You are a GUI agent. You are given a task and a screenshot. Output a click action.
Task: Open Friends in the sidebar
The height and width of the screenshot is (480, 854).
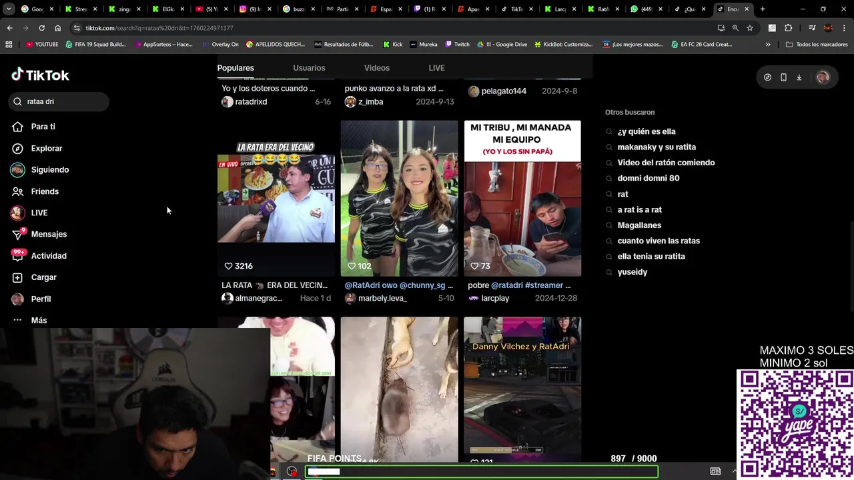(45, 191)
